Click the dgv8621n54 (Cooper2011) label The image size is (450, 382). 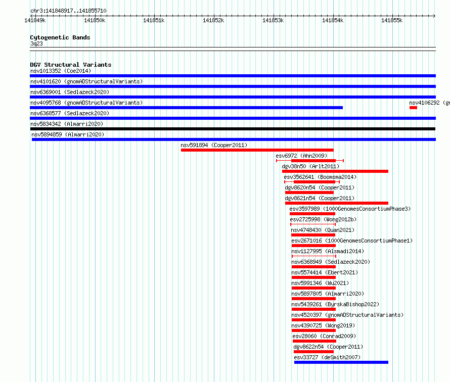click(320, 198)
